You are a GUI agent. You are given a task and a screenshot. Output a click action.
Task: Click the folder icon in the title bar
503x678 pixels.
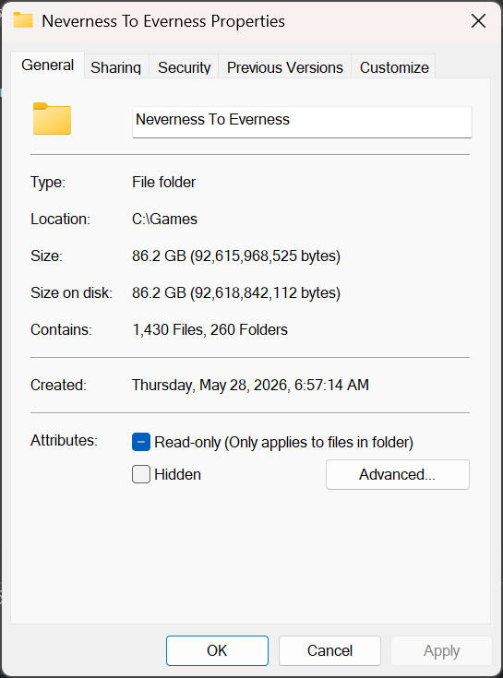[23, 20]
